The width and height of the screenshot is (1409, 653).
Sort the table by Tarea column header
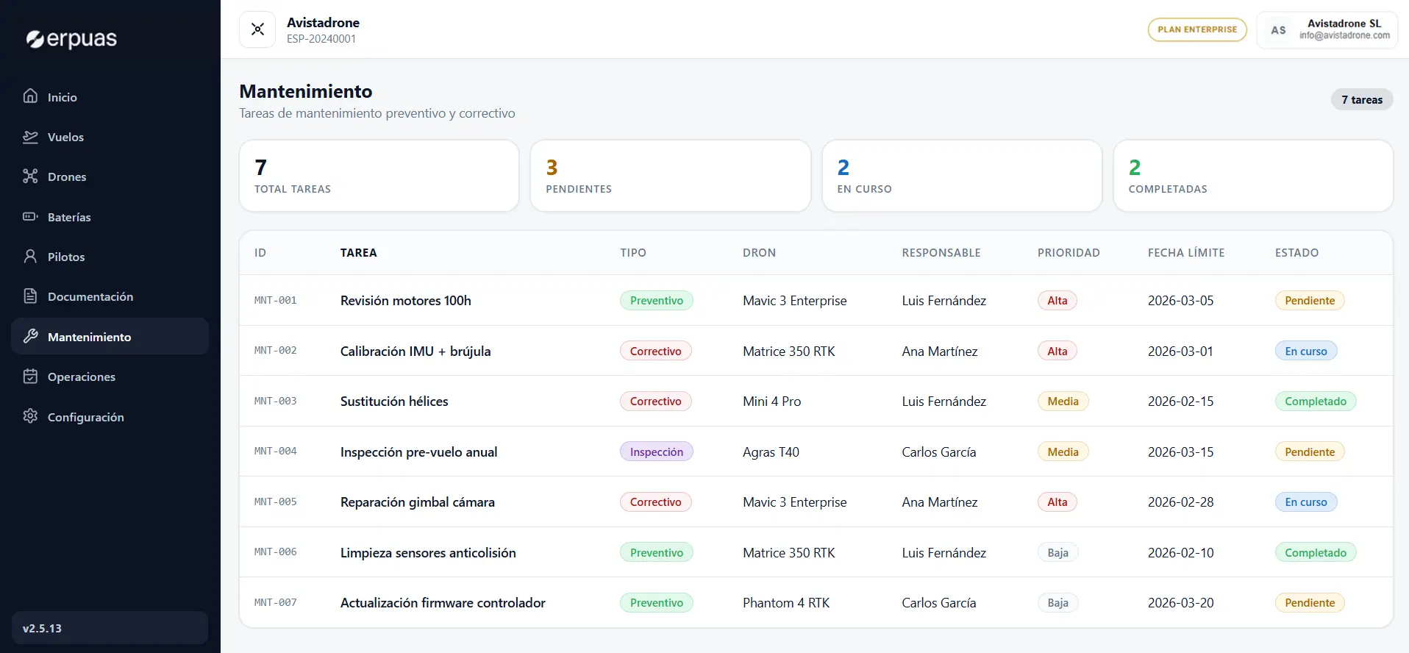point(358,252)
